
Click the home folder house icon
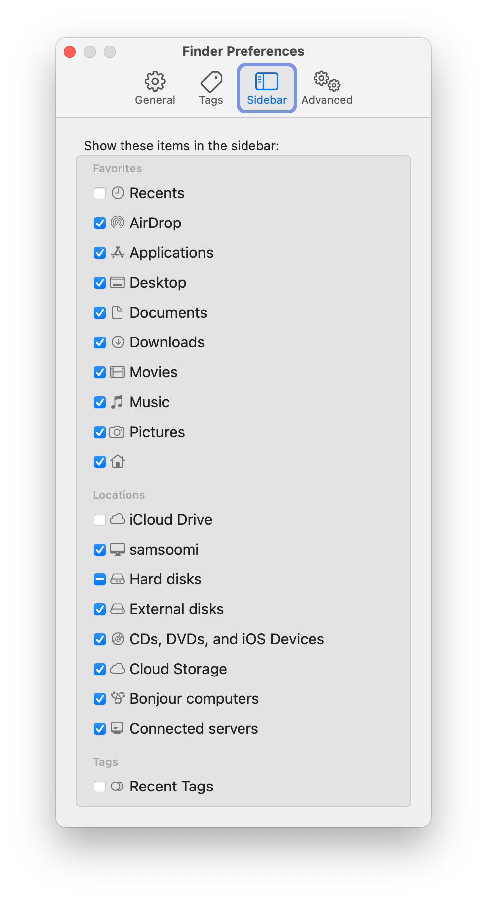pos(118,461)
